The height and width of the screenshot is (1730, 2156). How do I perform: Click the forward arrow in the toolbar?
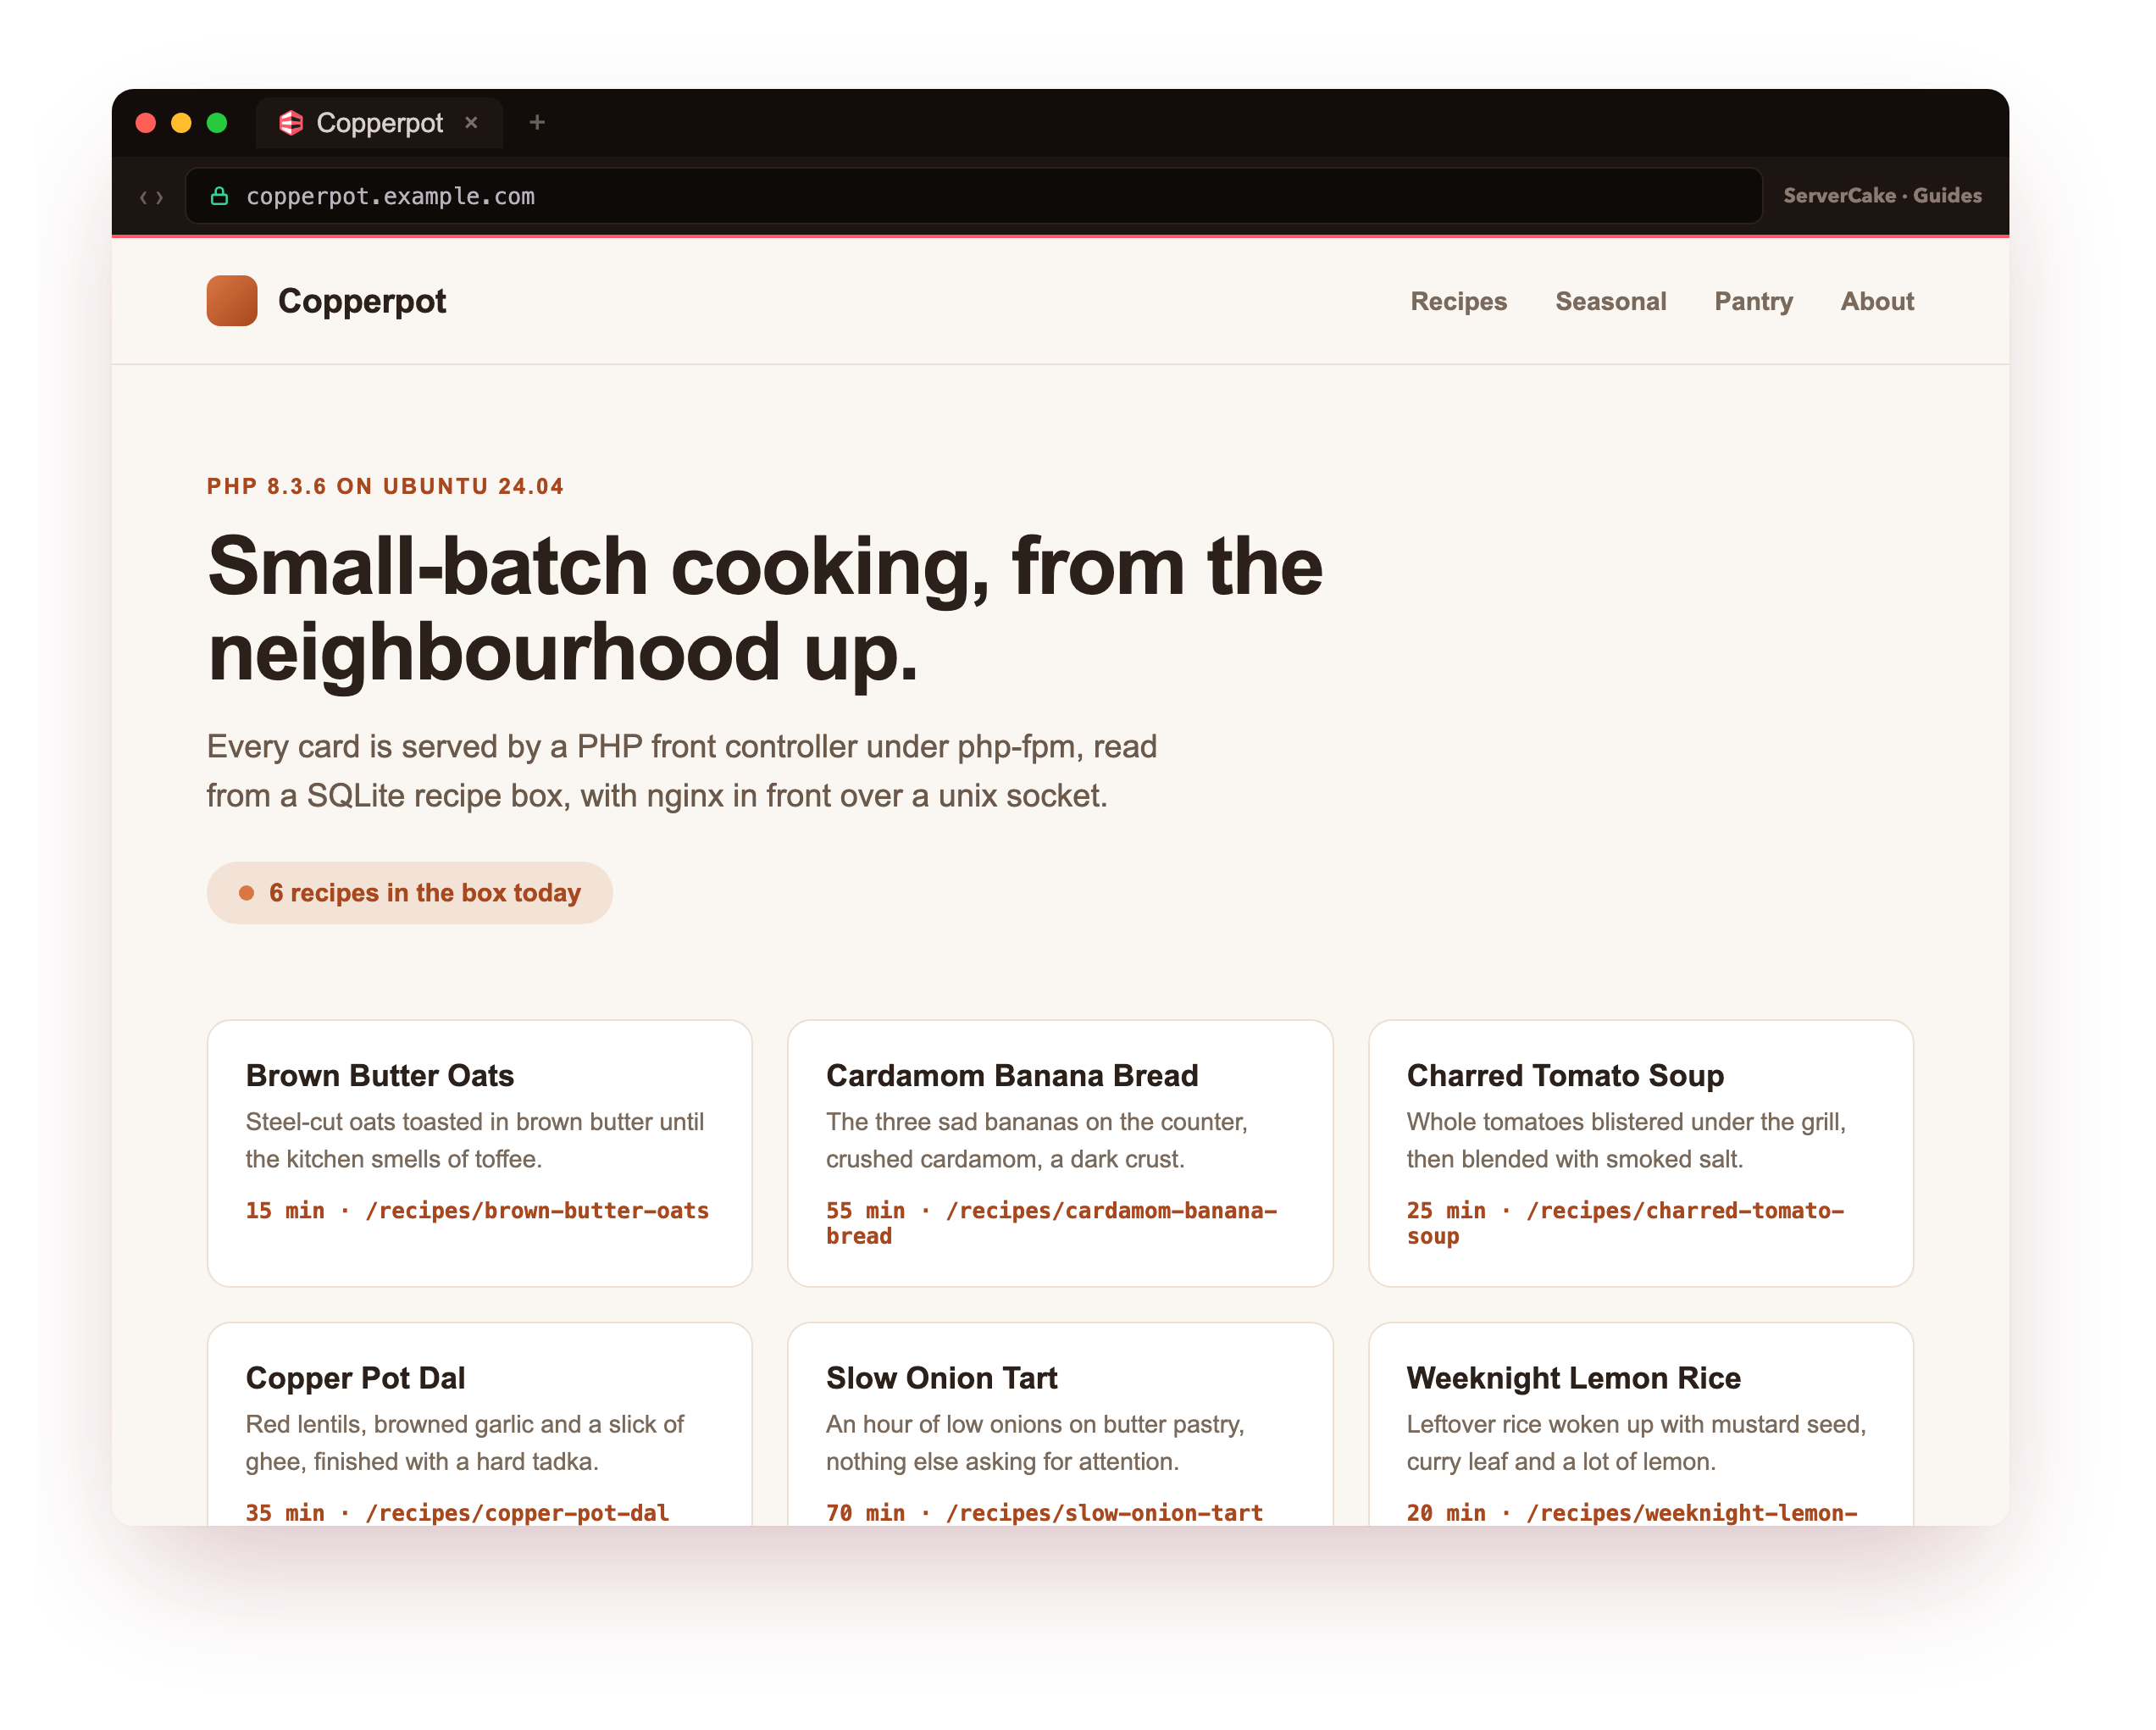pyautogui.click(x=160, y=197)
